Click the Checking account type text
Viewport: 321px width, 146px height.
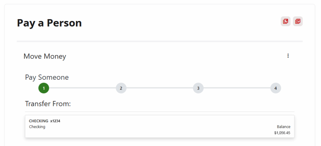(37, 127)
